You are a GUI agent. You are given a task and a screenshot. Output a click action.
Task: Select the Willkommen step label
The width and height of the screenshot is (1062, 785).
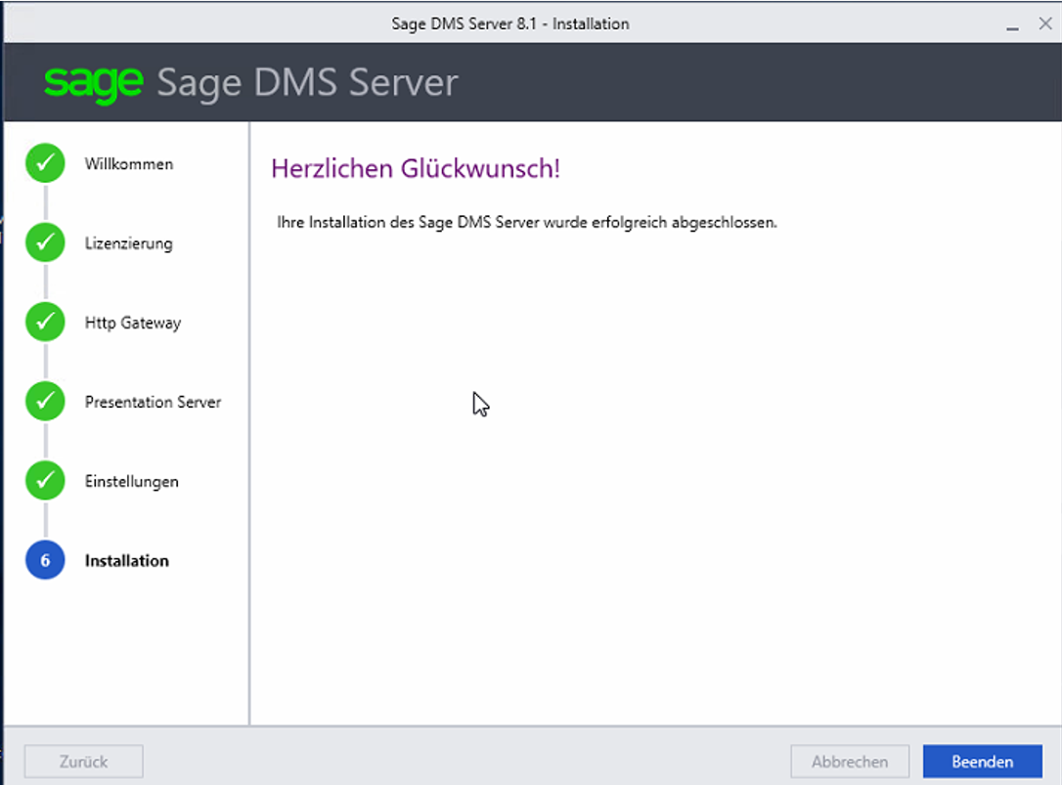[129, 164]
